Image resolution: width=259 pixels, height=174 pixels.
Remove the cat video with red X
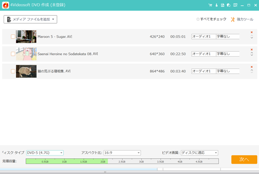click(251, 67)
